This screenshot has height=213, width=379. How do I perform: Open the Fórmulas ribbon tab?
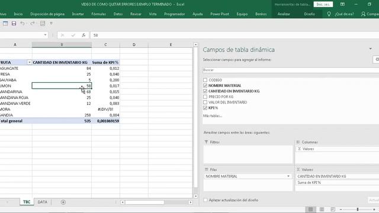[x=99, y=14]
